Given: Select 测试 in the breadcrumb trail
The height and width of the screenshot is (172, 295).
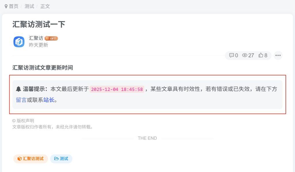Looking at the screenshot, I should click(x=29, y=6).
